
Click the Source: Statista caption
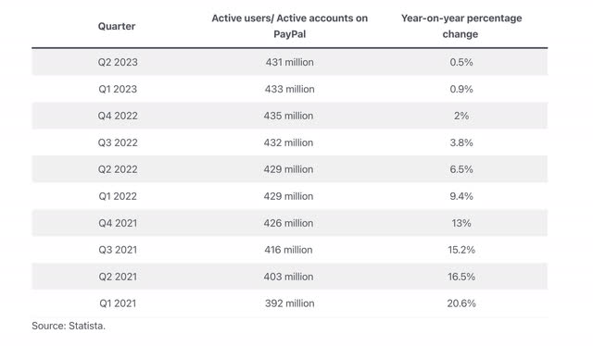(69, 326)
